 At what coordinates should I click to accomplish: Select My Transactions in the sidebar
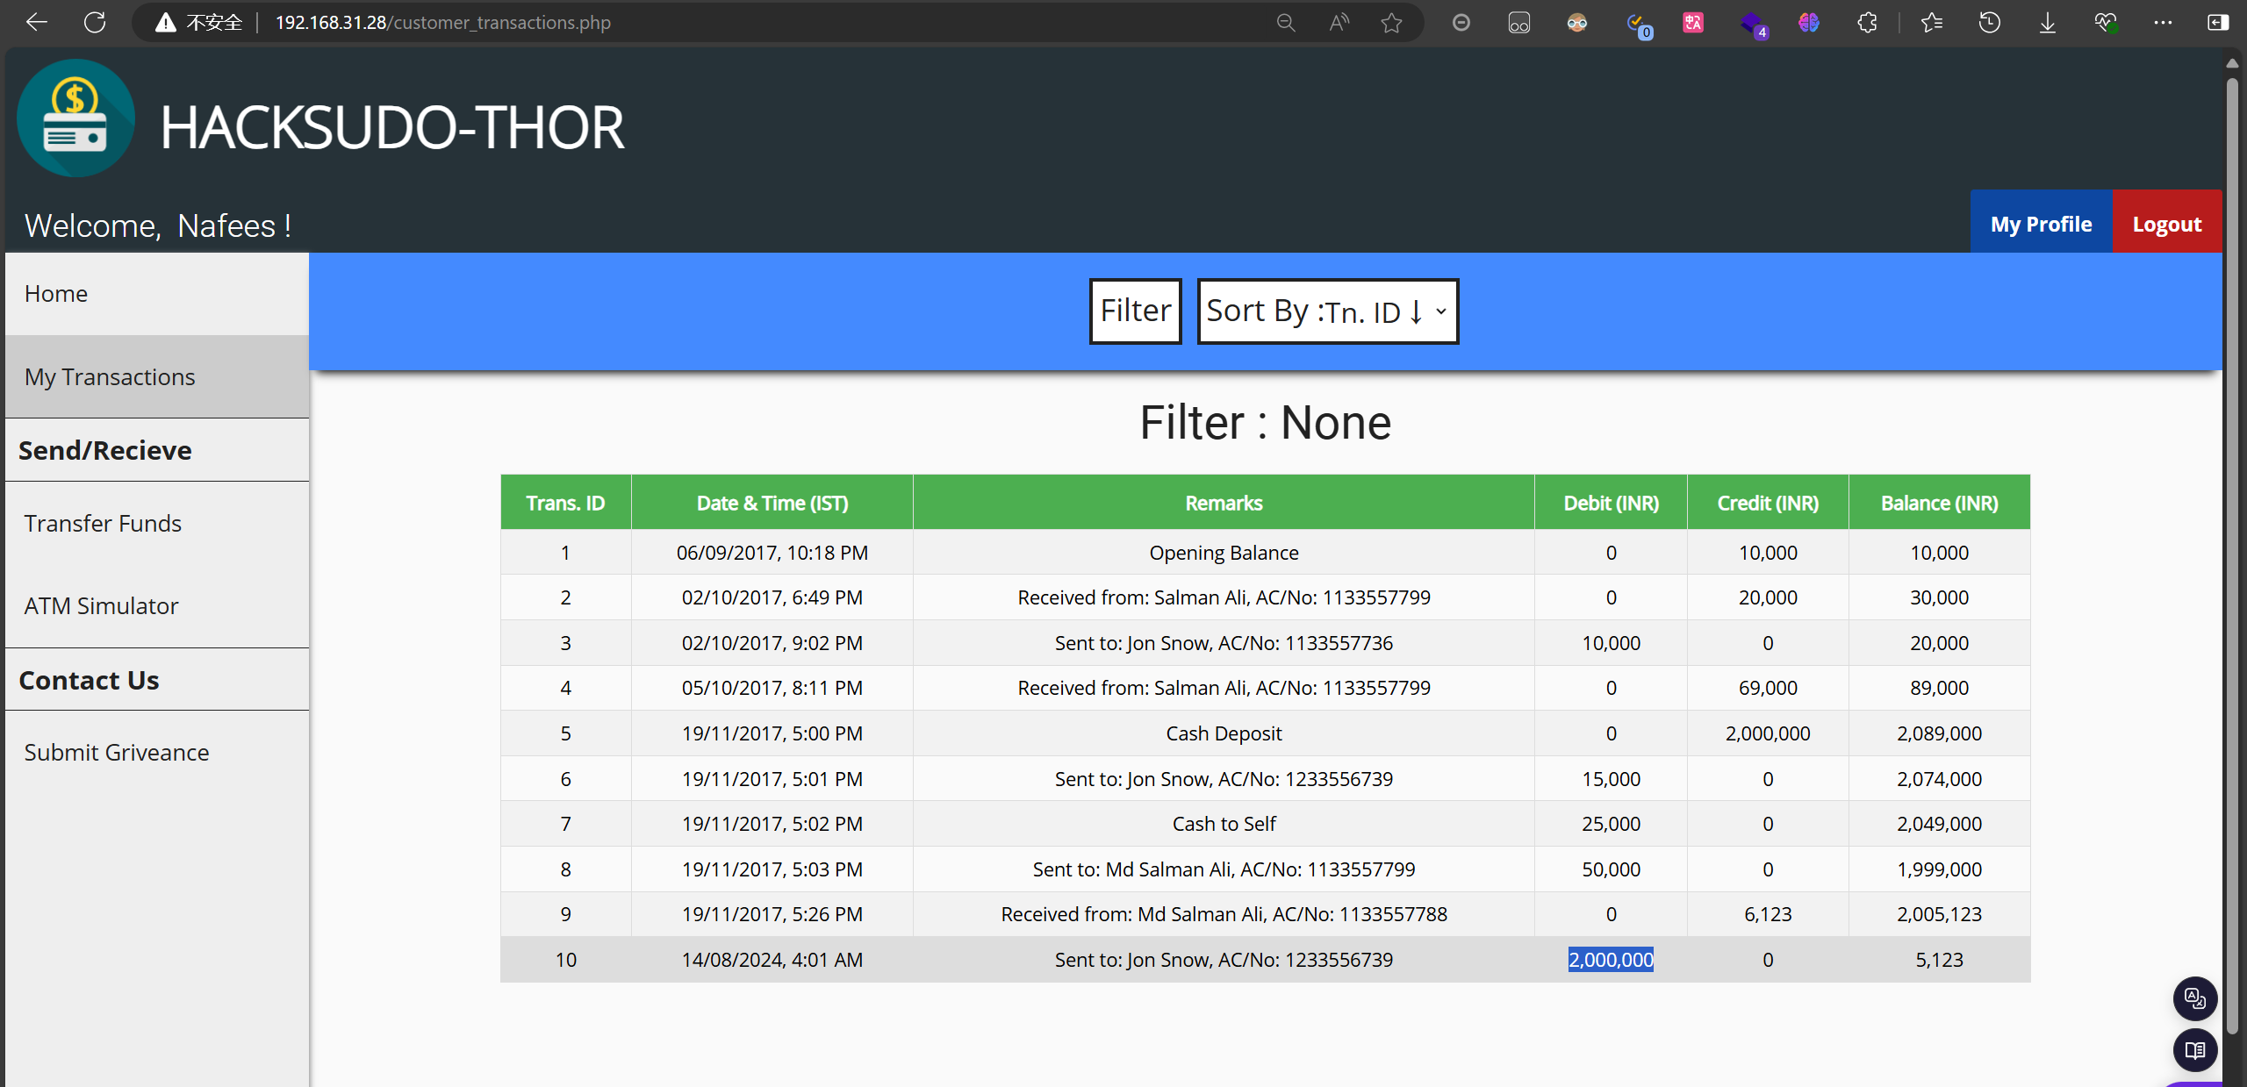(x=157, y=376)
